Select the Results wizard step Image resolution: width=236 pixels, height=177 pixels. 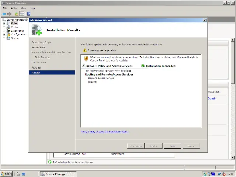click(52, 73)
